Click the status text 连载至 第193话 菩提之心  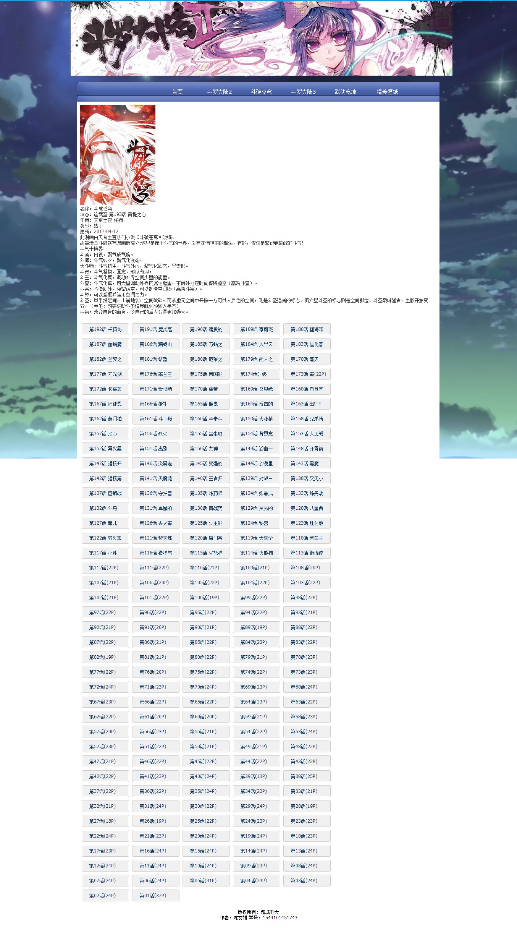[120, 215]
